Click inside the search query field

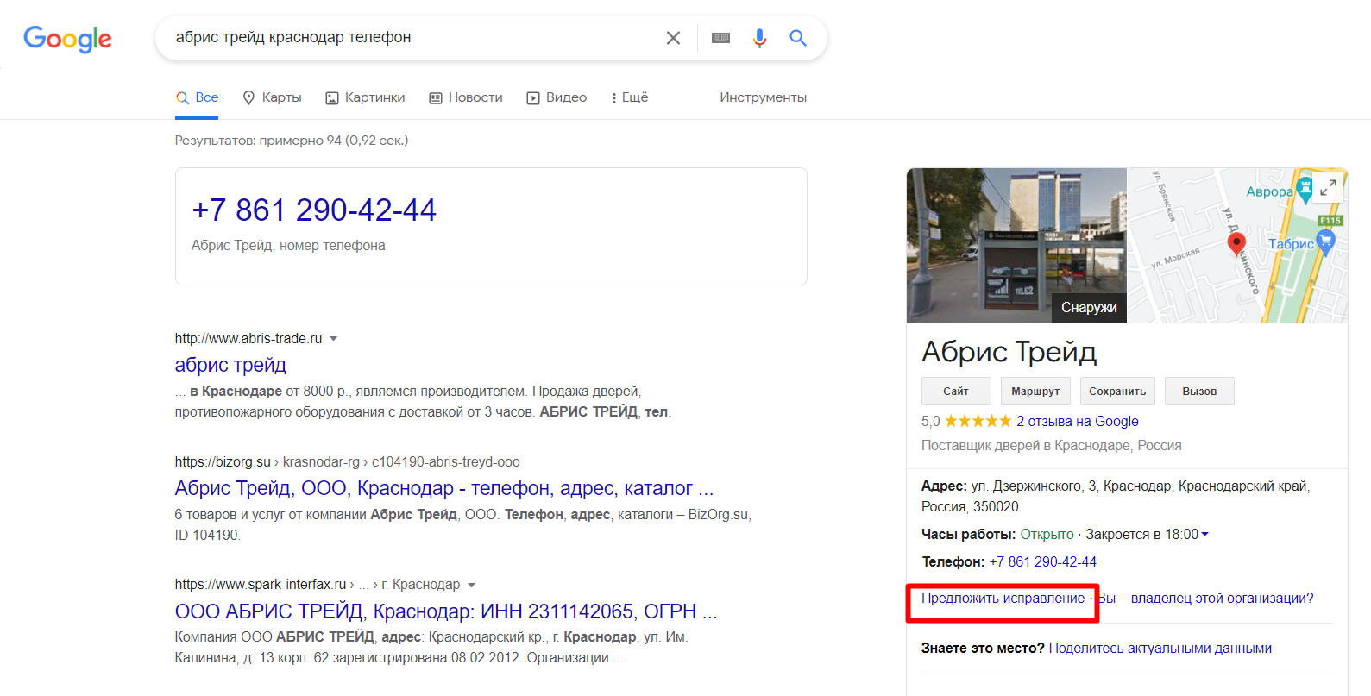tap(414, 38)
